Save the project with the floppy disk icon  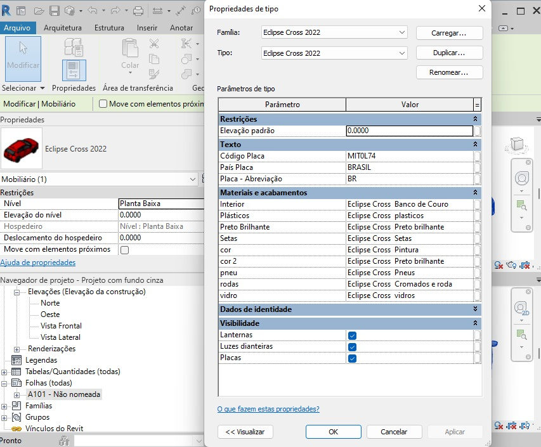pos(54,11)
